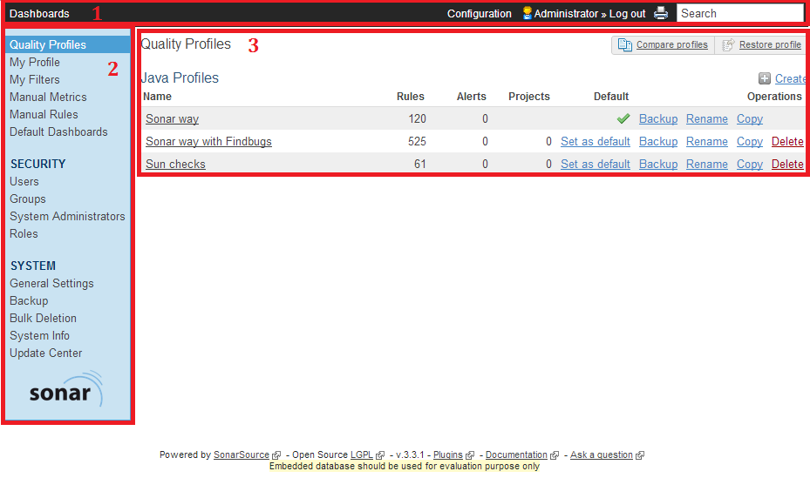Open General Settings under System
The height and width of the screenshot is (478, 810).
(51, 284)
